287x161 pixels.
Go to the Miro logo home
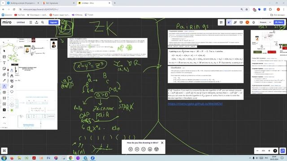coord(7,22)
